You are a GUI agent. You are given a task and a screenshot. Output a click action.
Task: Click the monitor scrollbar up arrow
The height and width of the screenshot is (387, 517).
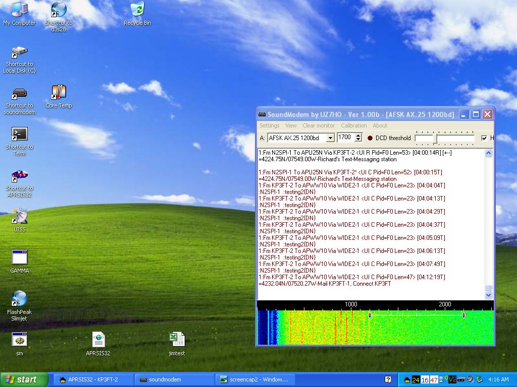pos(488,153)
